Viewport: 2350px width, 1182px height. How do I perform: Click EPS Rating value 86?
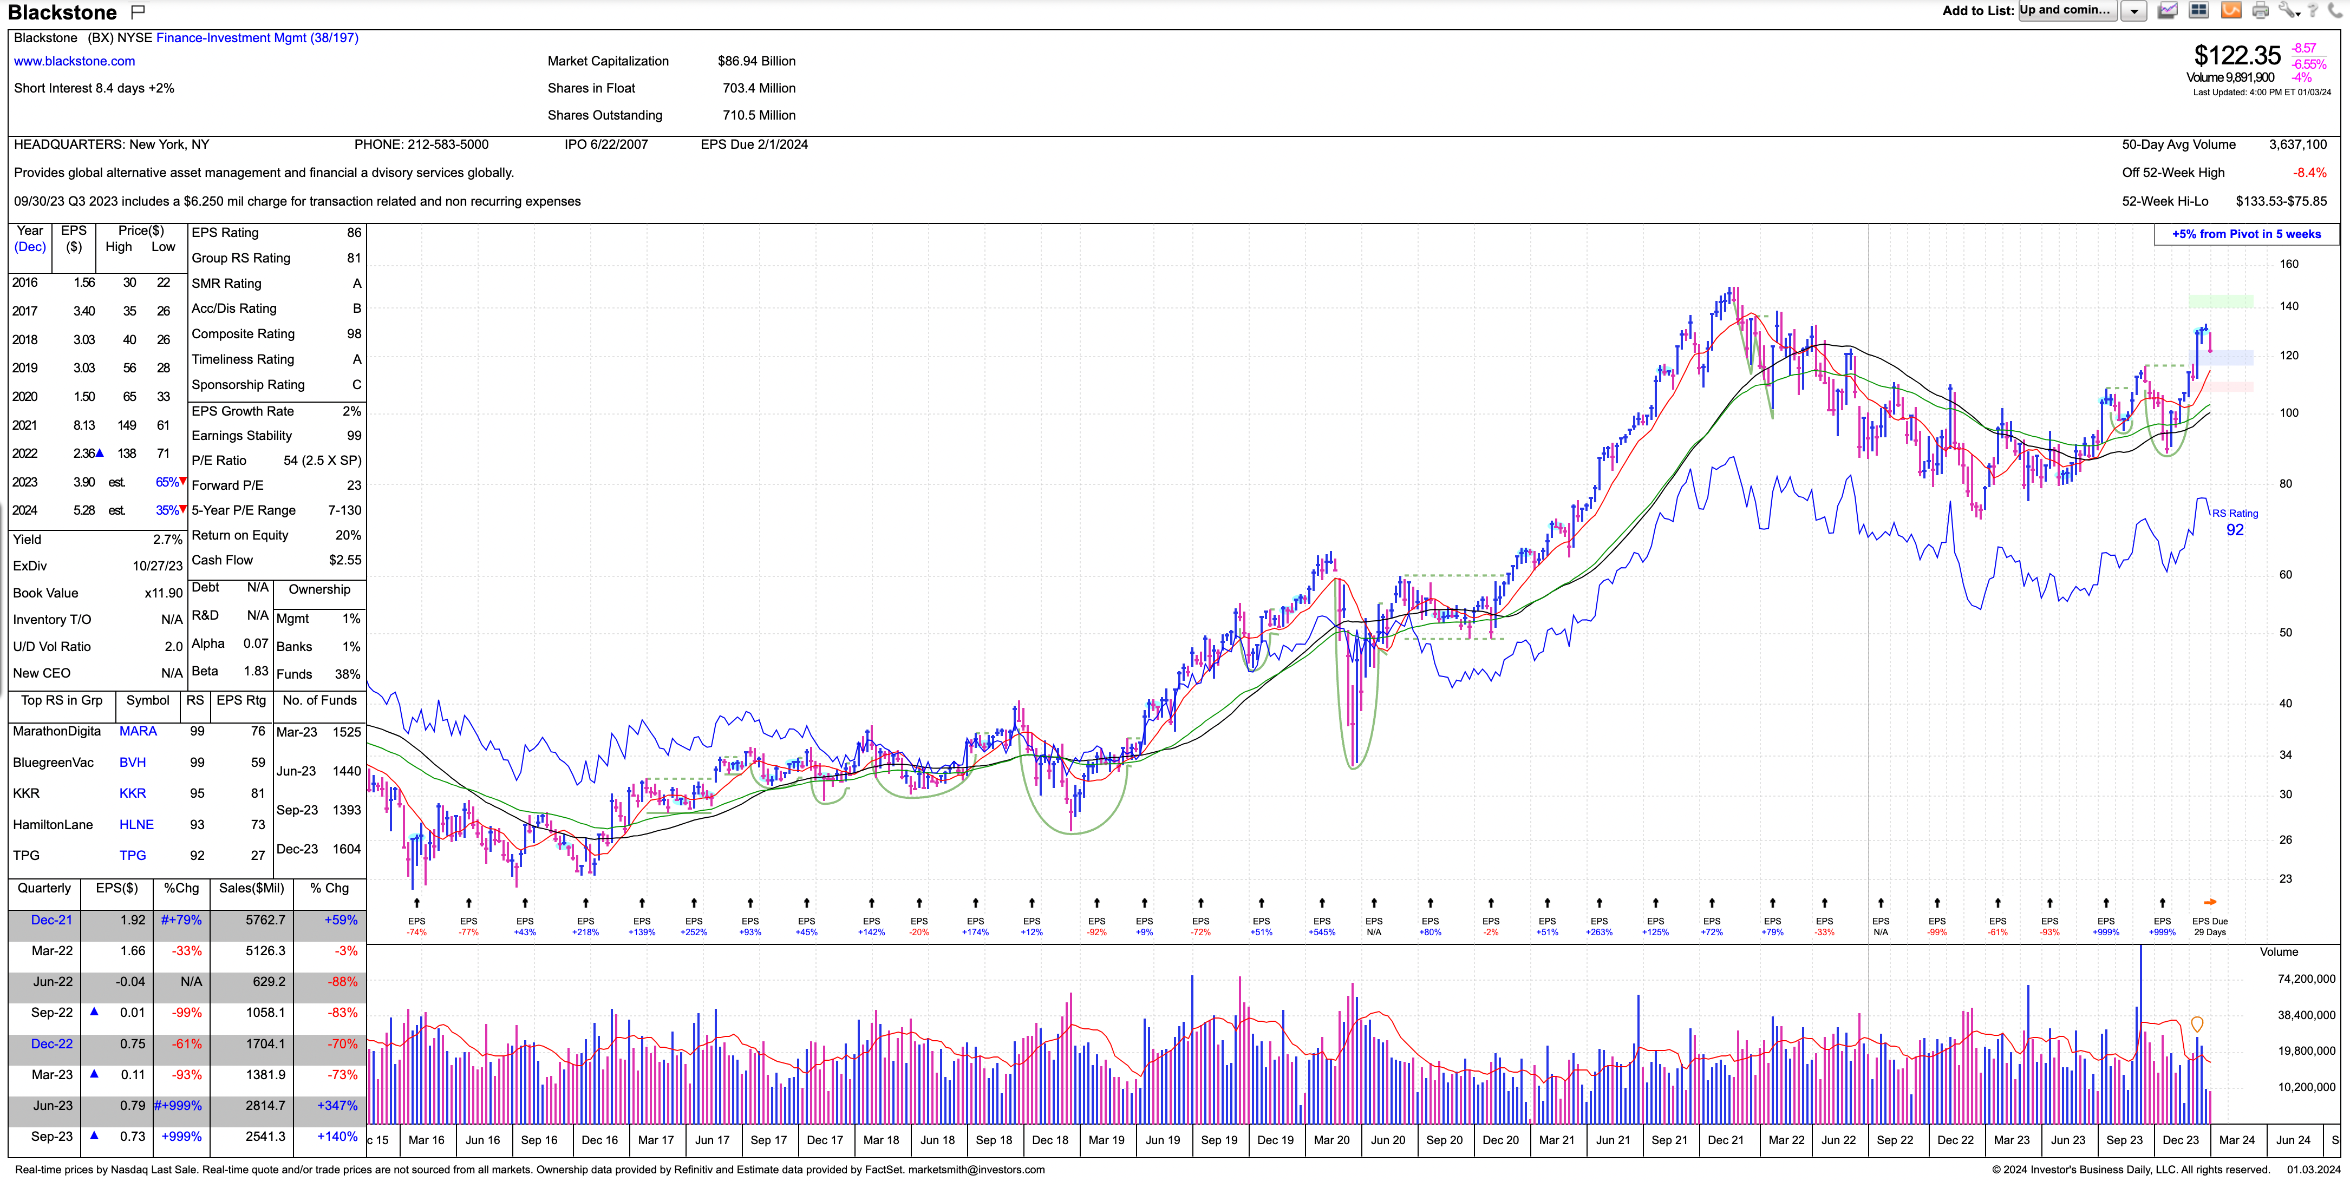point(354,233)
